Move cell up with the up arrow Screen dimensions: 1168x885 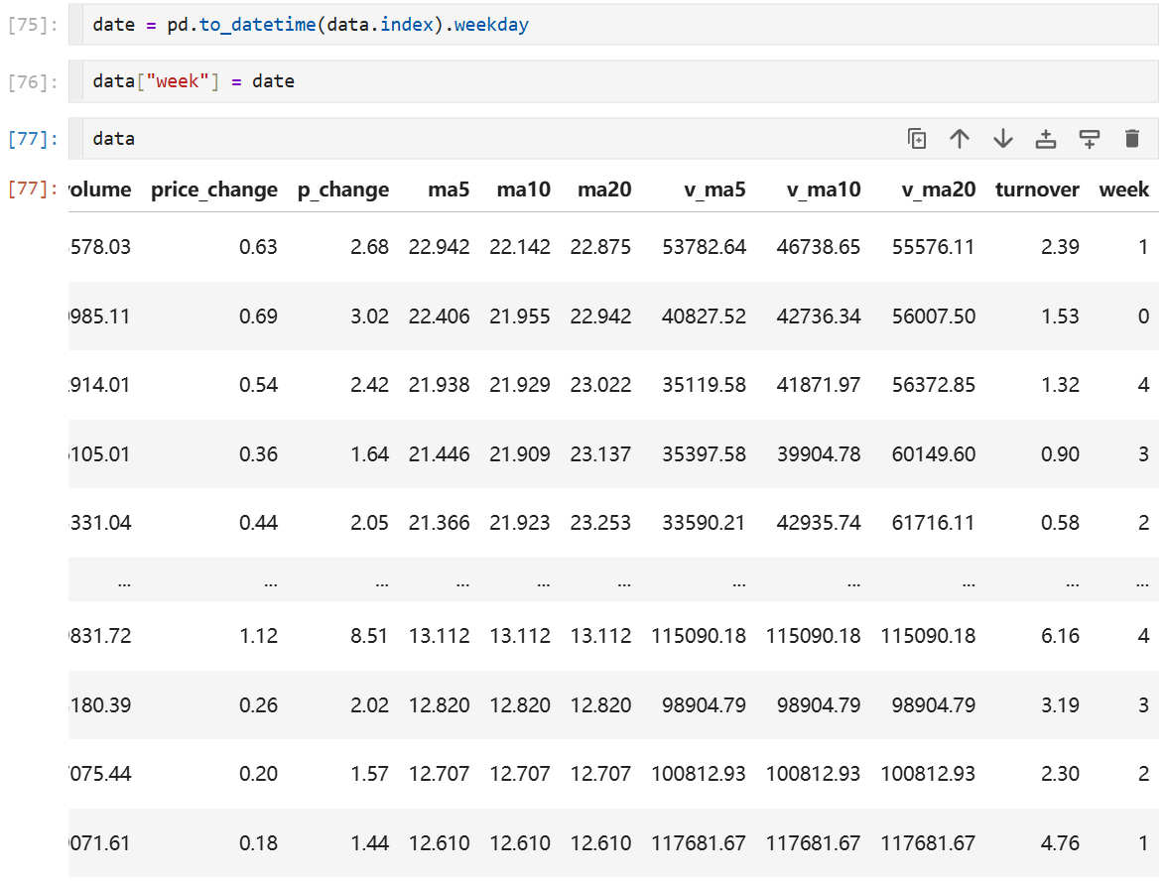tap(960, 139)
